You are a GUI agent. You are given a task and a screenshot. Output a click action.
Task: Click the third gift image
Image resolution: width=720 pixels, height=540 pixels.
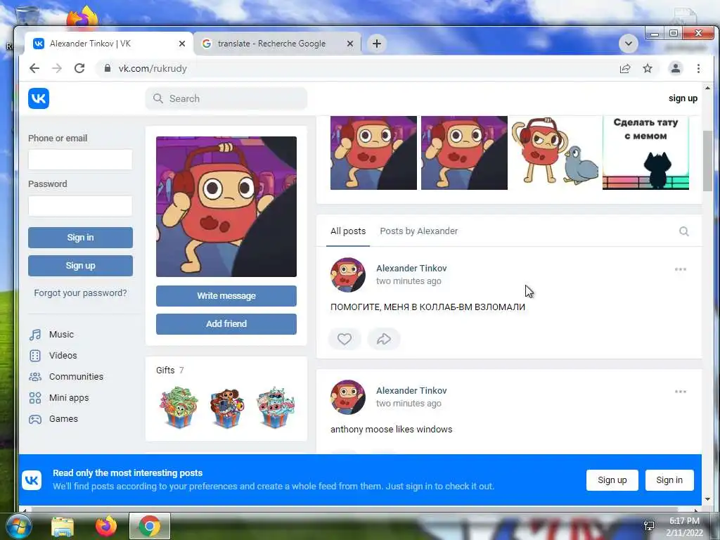[x=276, y=407]
